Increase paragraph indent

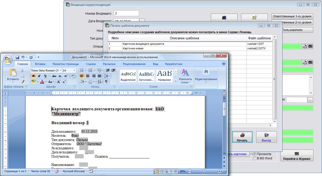click(113, 71)
